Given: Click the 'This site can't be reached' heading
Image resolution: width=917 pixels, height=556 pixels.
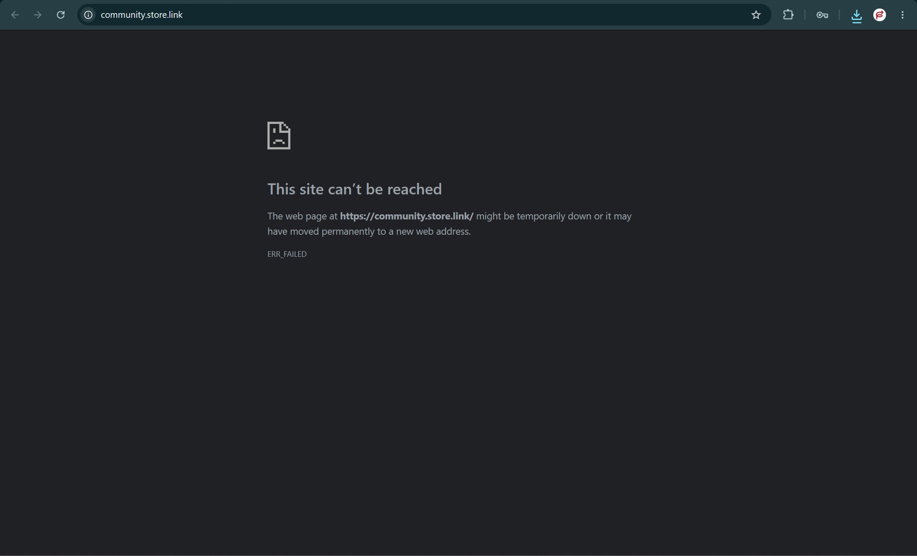Looking at the screenshot, I should click(x=354, y=189).
